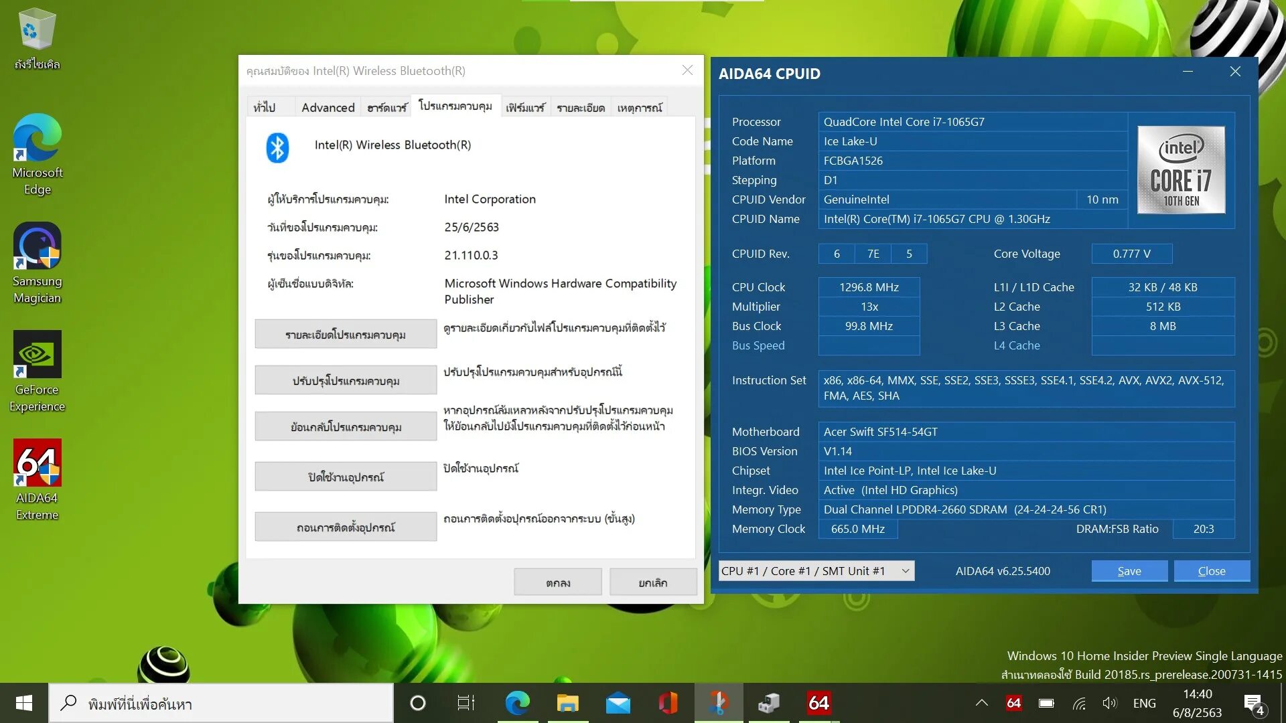Confirm dialog with ตกลง button

(x=558, y=582)
